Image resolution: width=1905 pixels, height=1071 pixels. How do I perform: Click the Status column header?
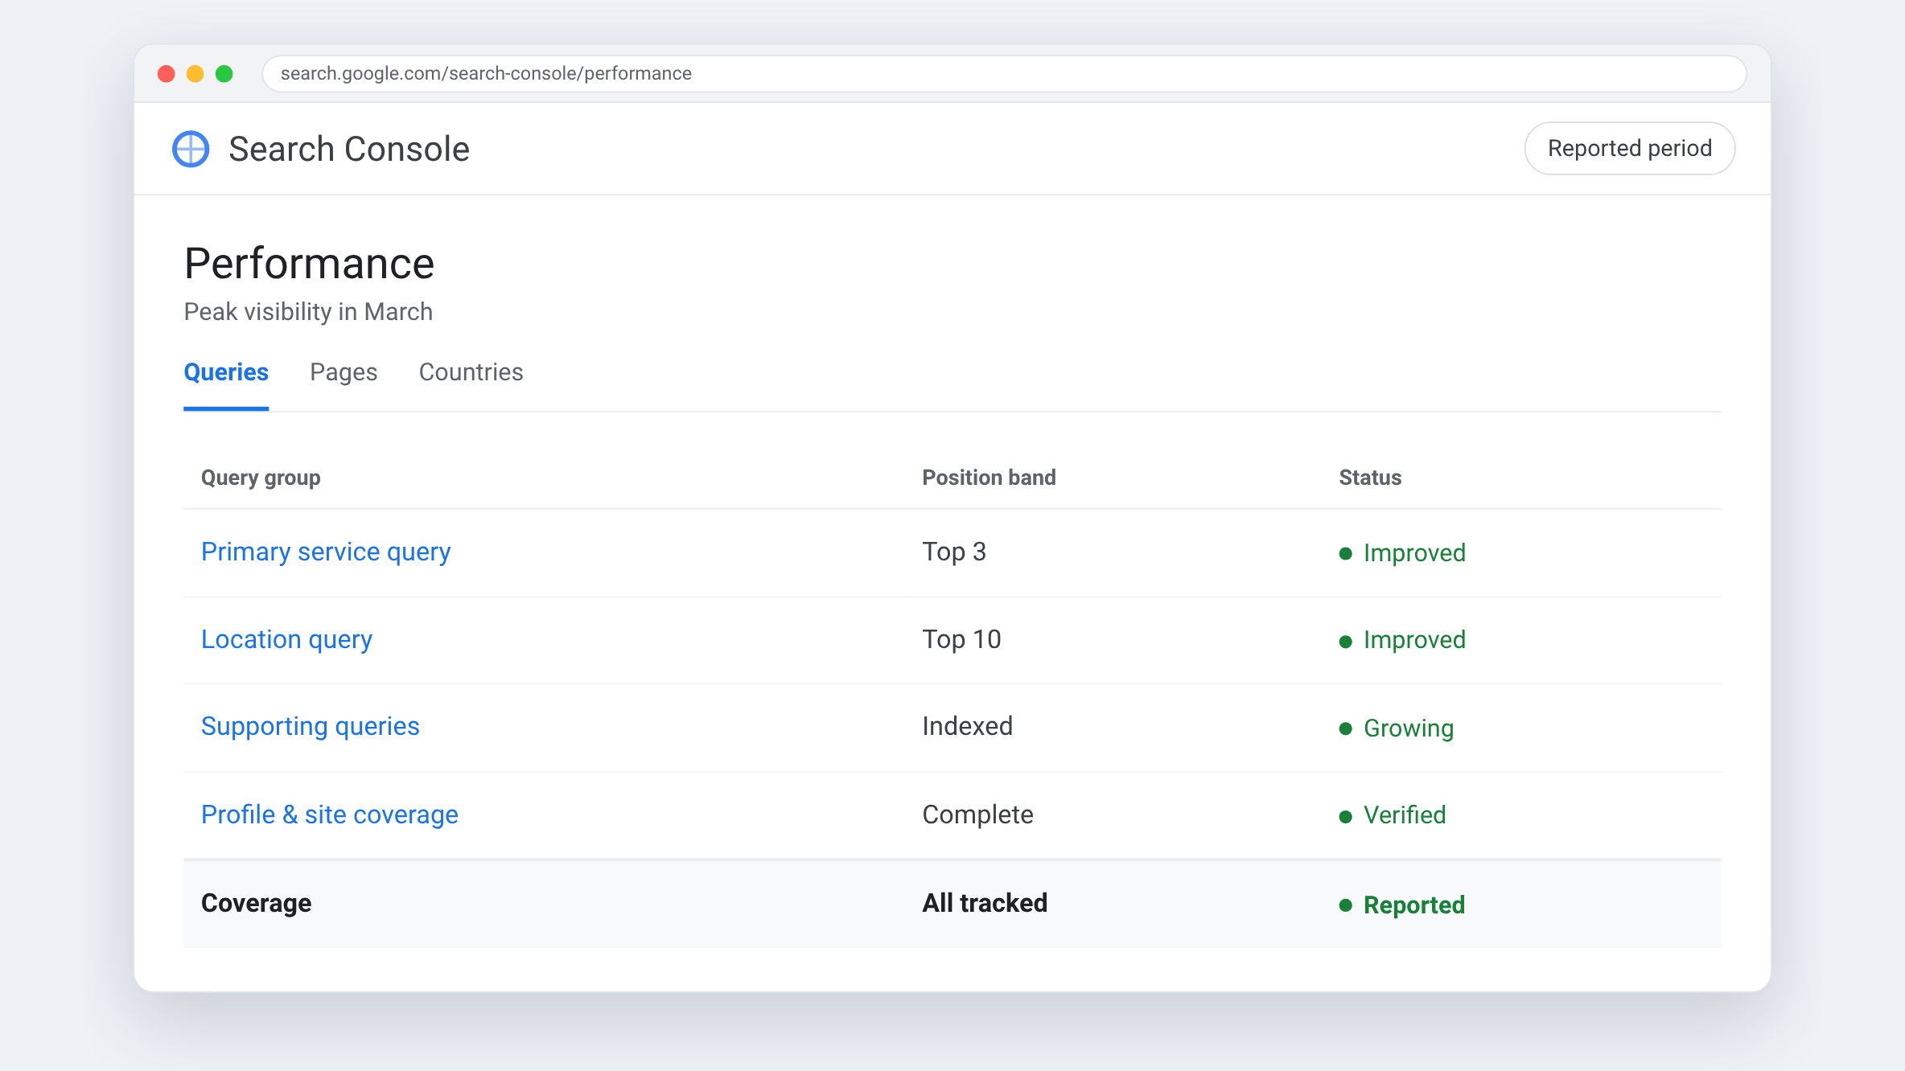1370,478
